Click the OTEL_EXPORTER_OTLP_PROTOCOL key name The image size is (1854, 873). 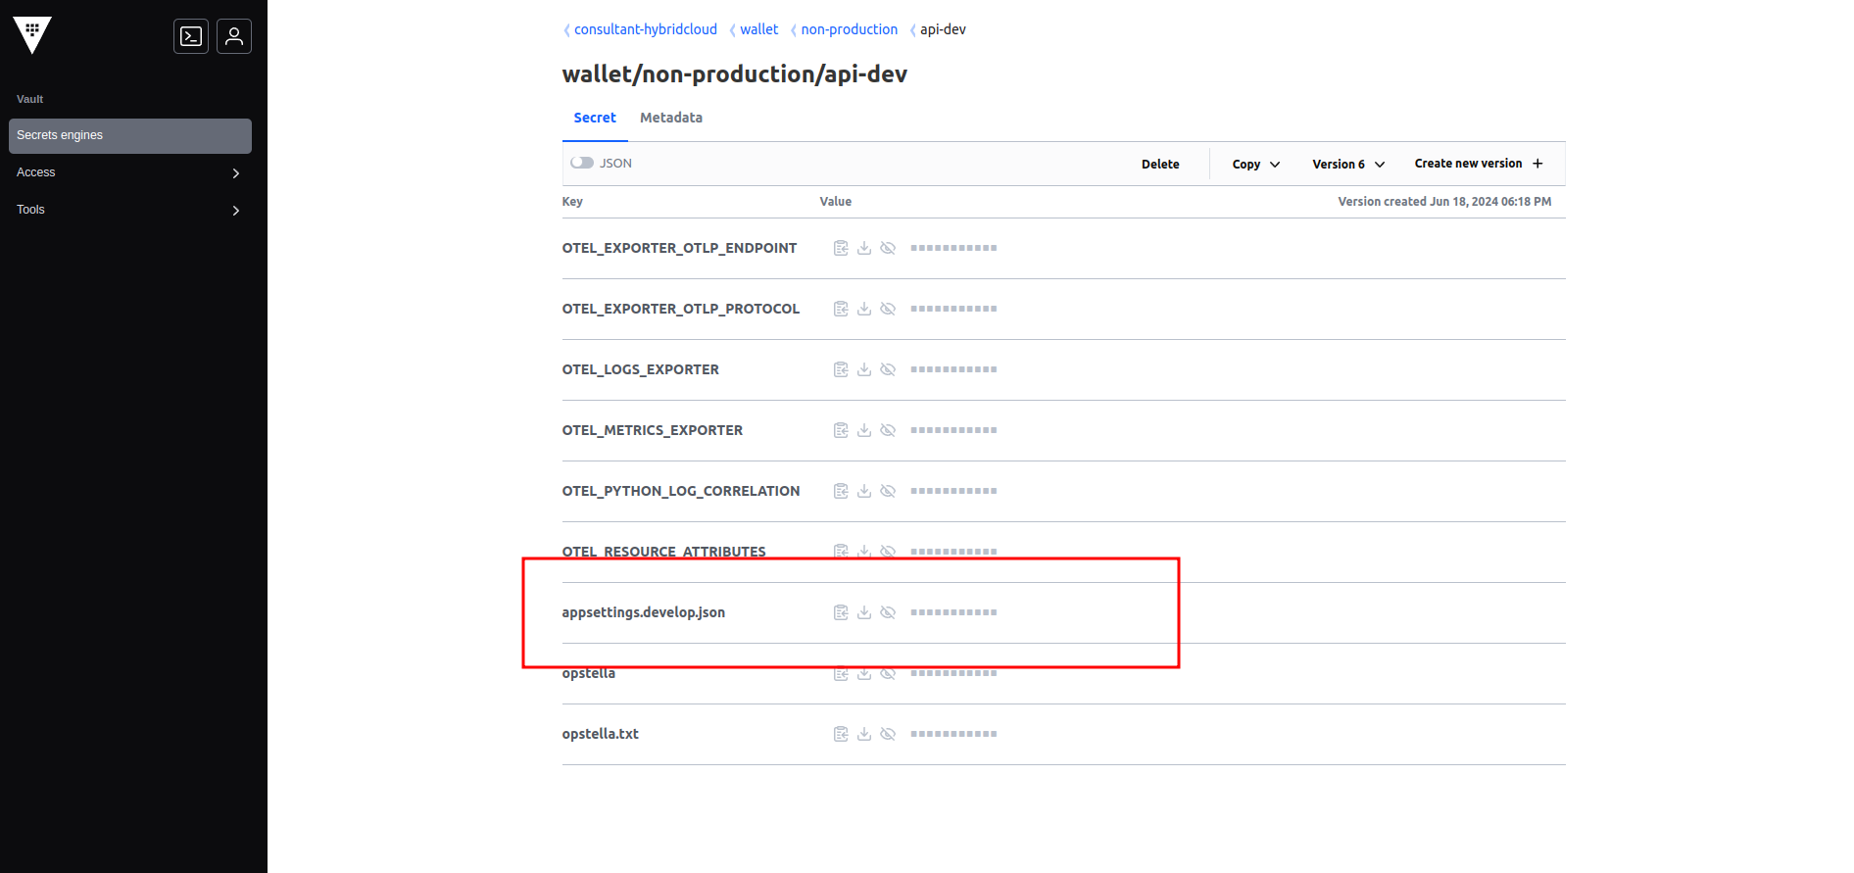click(x=681, y=309)
